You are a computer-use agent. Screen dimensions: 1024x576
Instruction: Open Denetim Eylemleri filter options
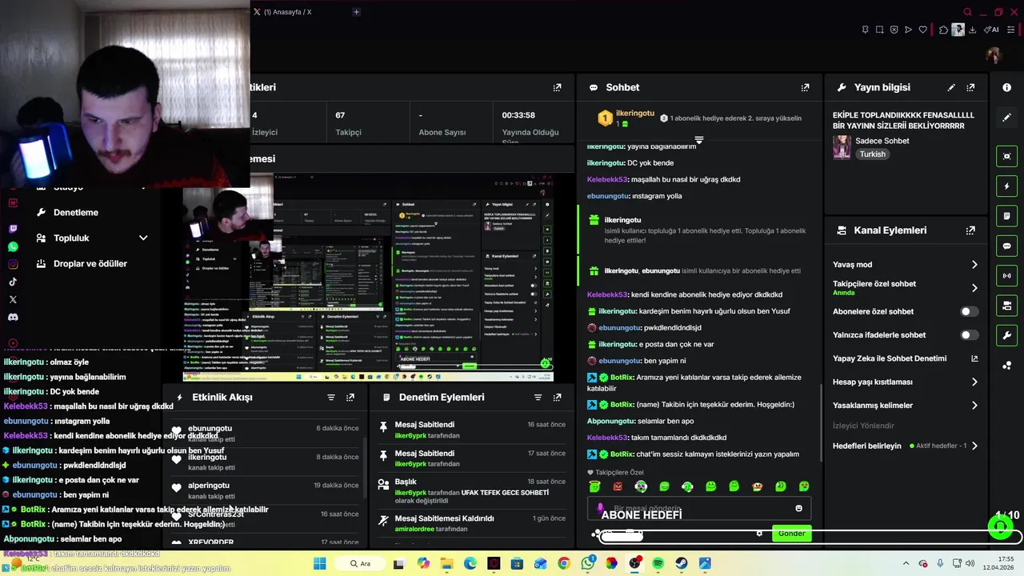click(x=538, y=397)
